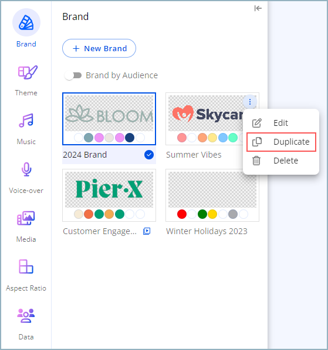The image size is (328, 350).
Task: Click the Winter Holidays 2023 label
Action: 207,231
